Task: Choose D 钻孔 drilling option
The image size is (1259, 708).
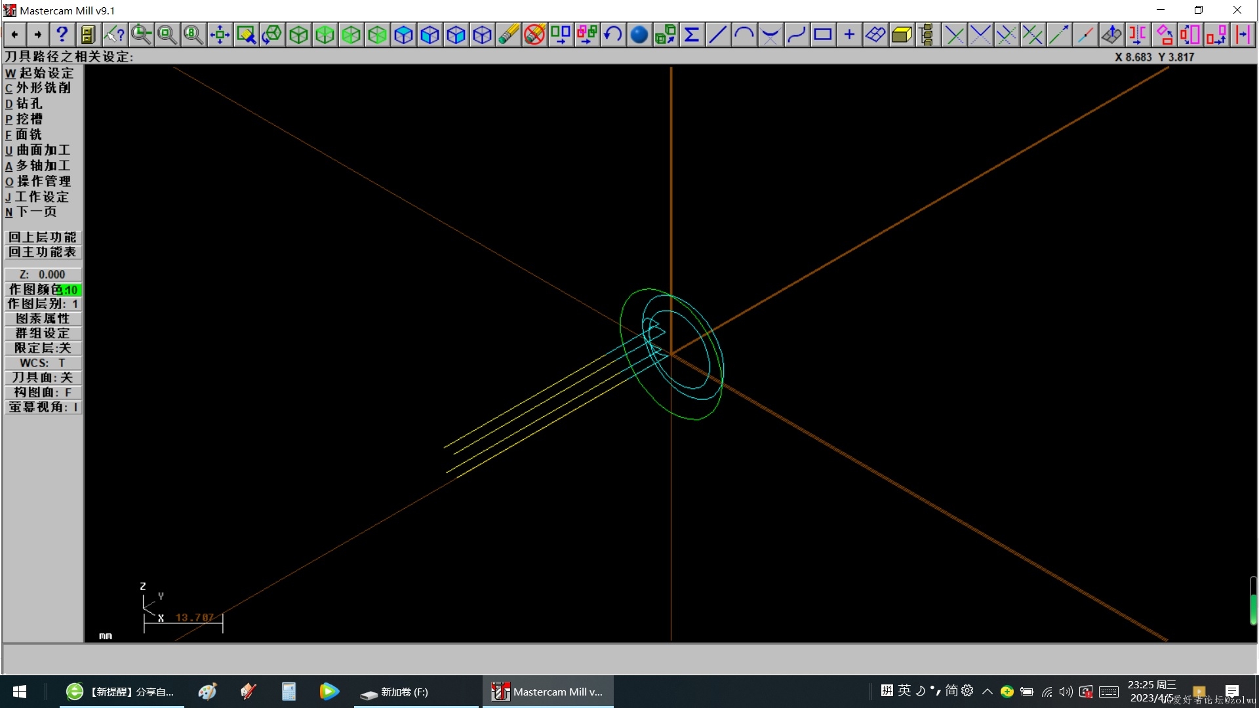Action: coord(24,104)
